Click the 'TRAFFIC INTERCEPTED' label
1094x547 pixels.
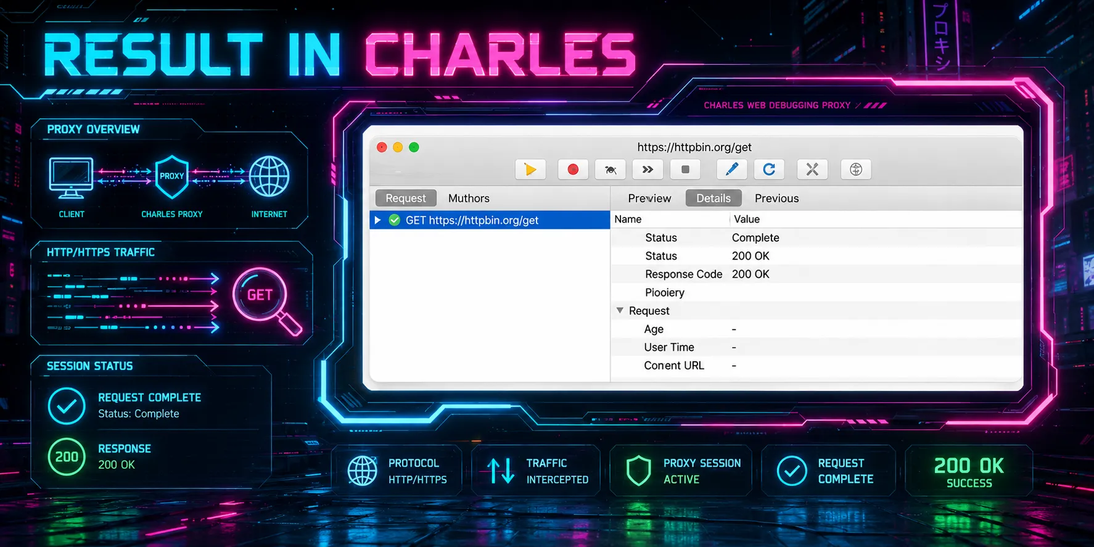click(557, 471)
